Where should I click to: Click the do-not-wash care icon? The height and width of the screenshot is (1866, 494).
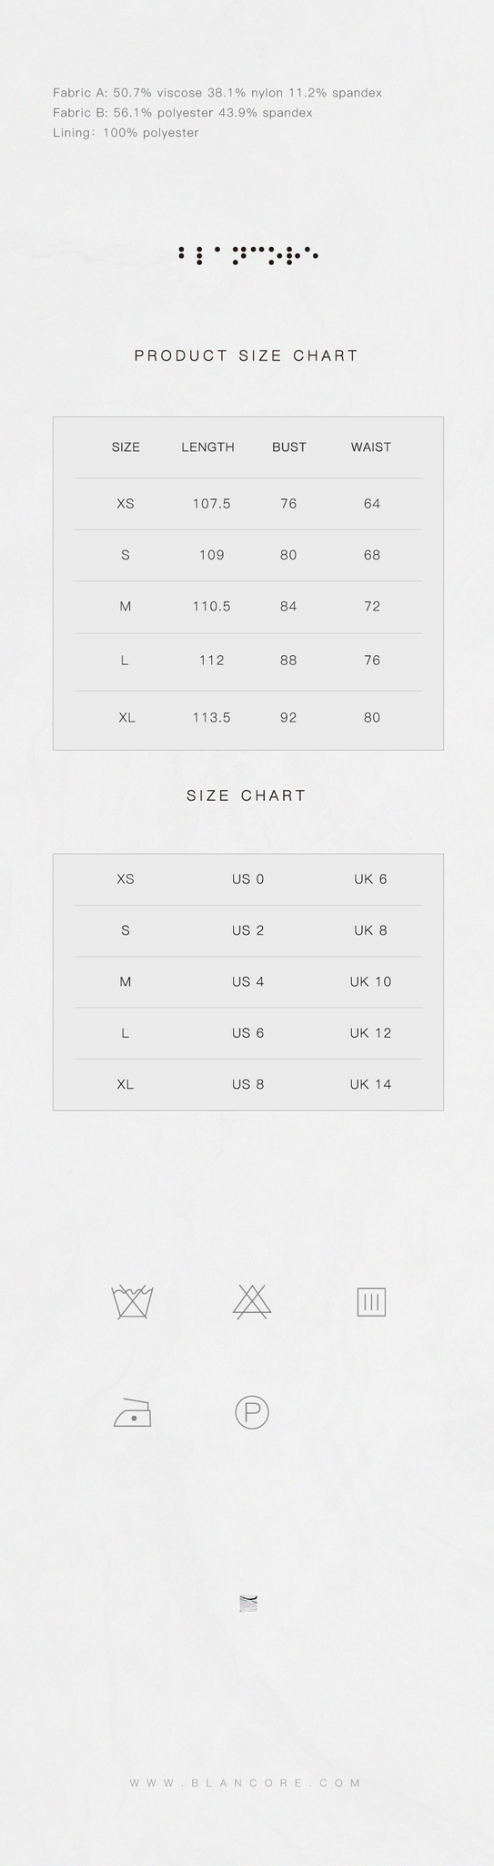click(x=132, y=1302)
